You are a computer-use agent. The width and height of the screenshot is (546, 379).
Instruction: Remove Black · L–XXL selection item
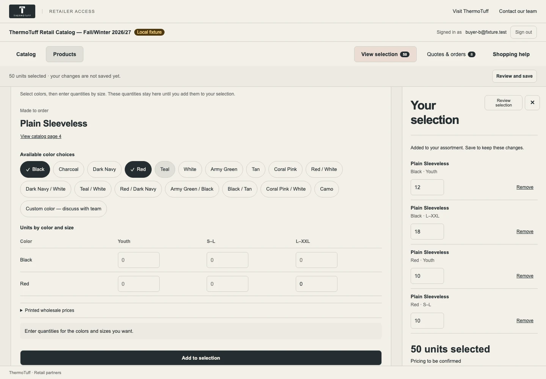pyautogui.click(x=525, y=232)
